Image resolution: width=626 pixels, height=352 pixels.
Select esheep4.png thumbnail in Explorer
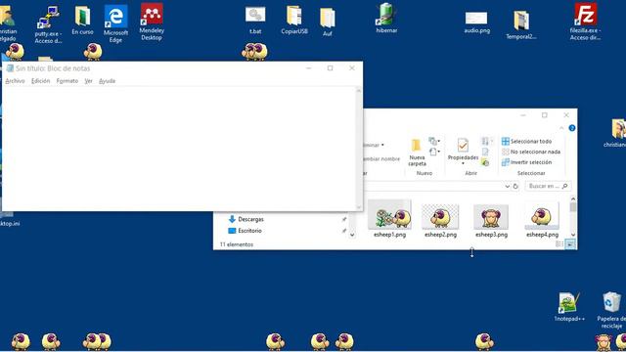point(542,220)
